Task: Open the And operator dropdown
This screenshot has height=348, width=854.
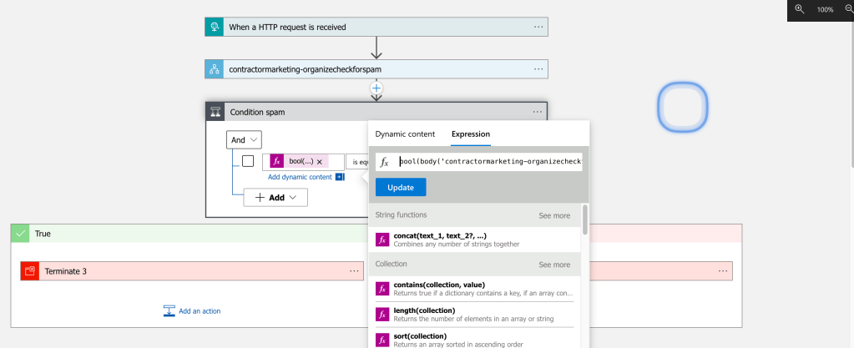Action: [x=244, y=140]
